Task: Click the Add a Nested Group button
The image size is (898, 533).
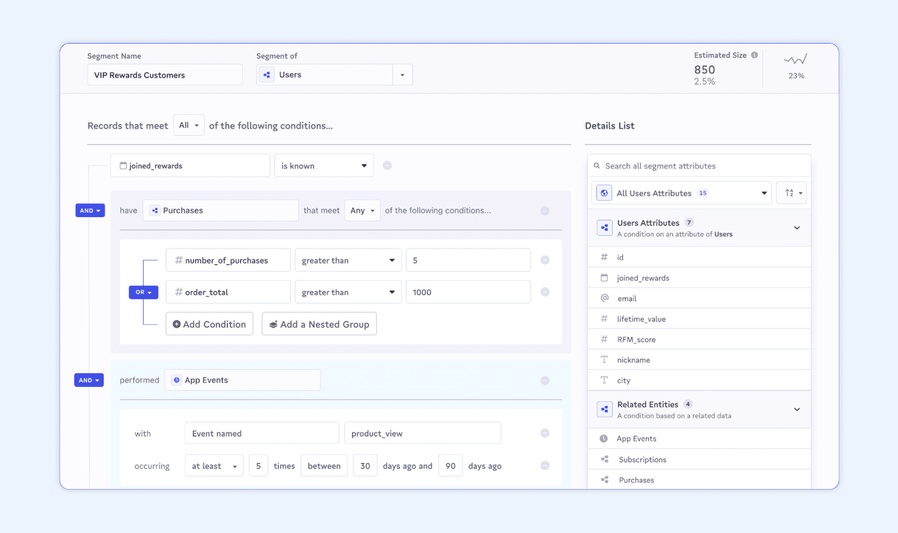Action: click(x=319, y=324)
